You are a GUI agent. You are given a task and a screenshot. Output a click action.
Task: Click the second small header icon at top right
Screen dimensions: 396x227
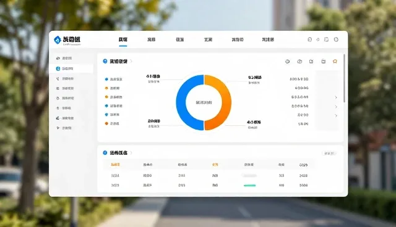click(317, 39)
